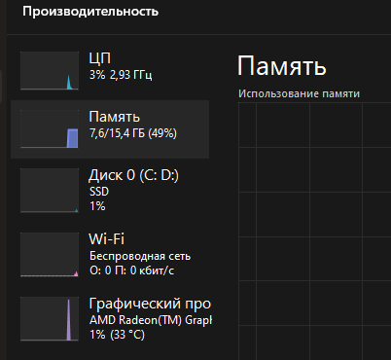Click the Память entry label in sidebar
This screenshot has width=391, height=360.
coord(115,117)
